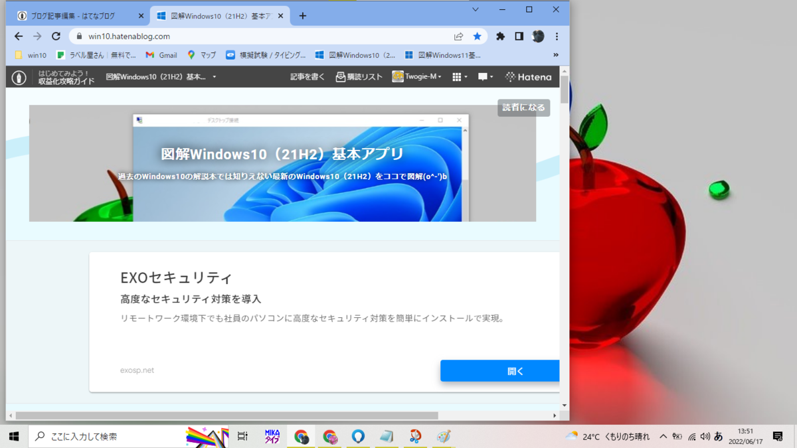Open the マップ bookmark
The width and height of the screenshot is (797, 448).
202,55
